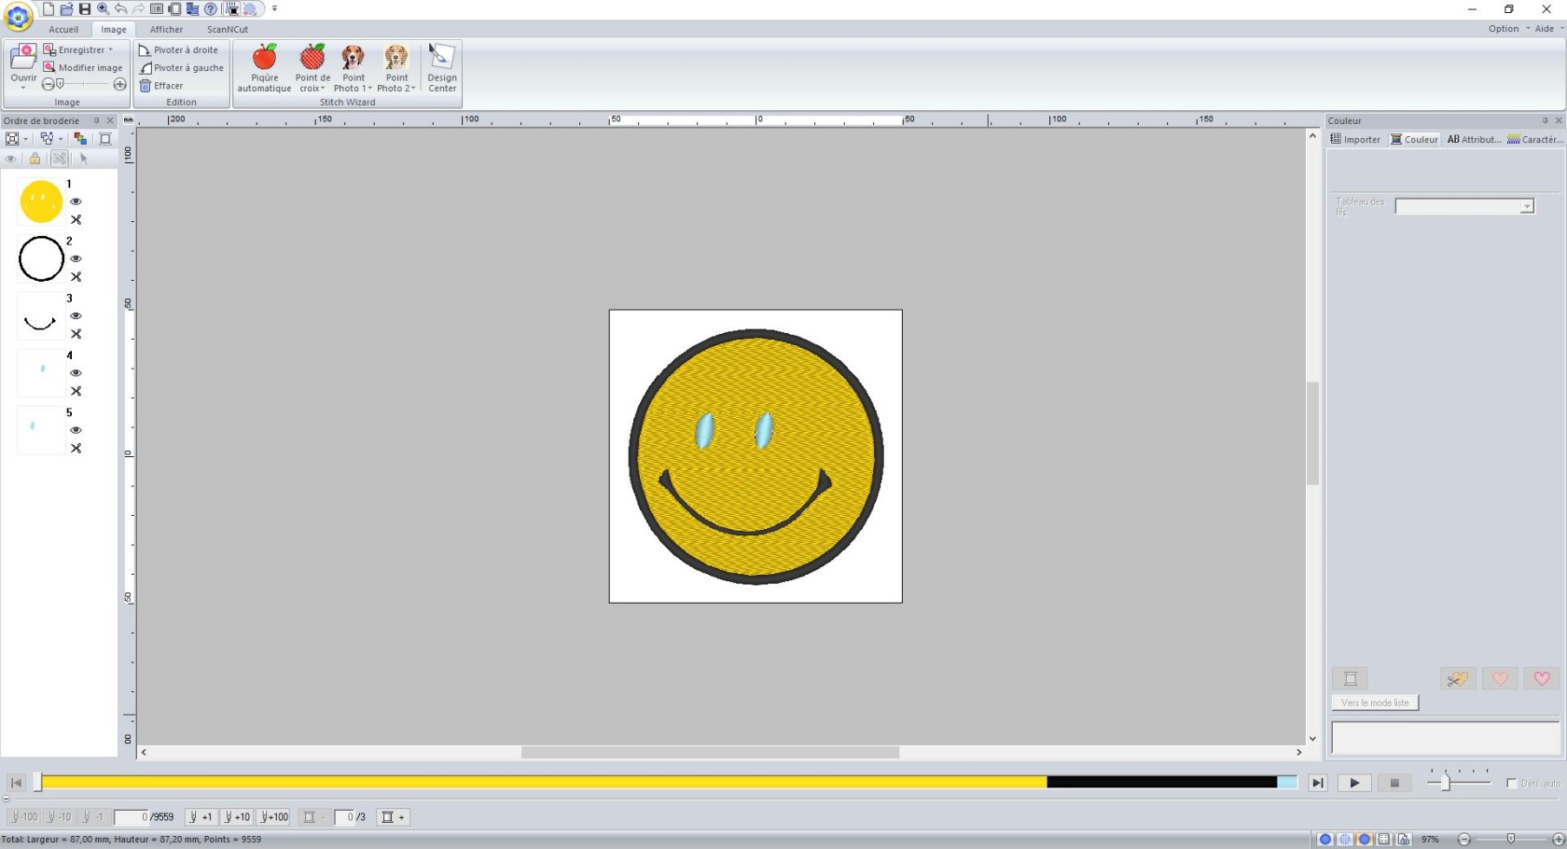The image size is (1567, 849).
Task: Open Tableau des fils combo box
Action: (1464, 206)
